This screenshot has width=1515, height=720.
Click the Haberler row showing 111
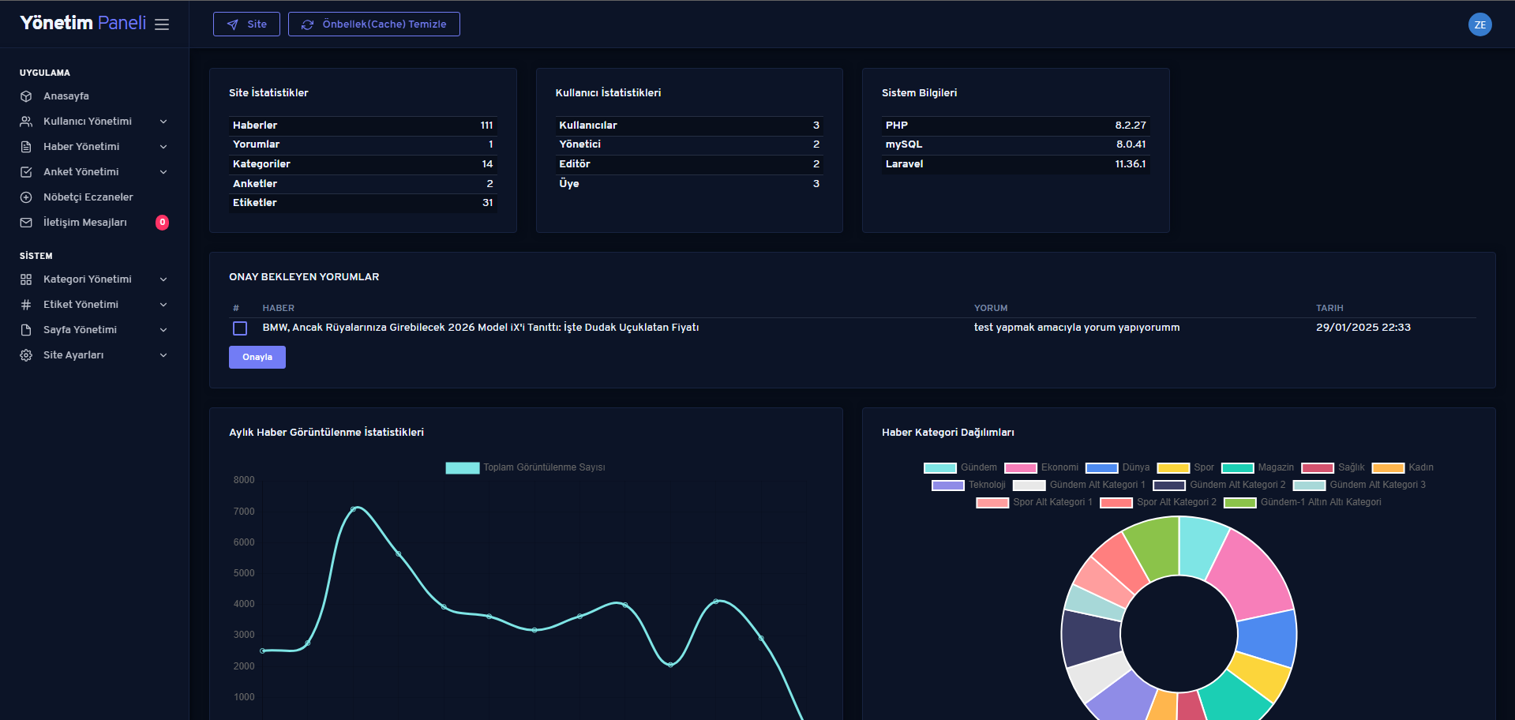(363, 126)
